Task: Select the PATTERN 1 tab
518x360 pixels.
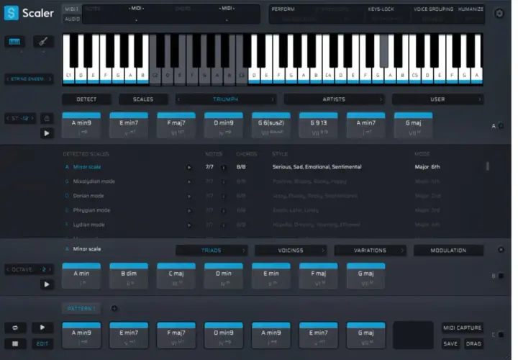Action: (x=81, y=308)
